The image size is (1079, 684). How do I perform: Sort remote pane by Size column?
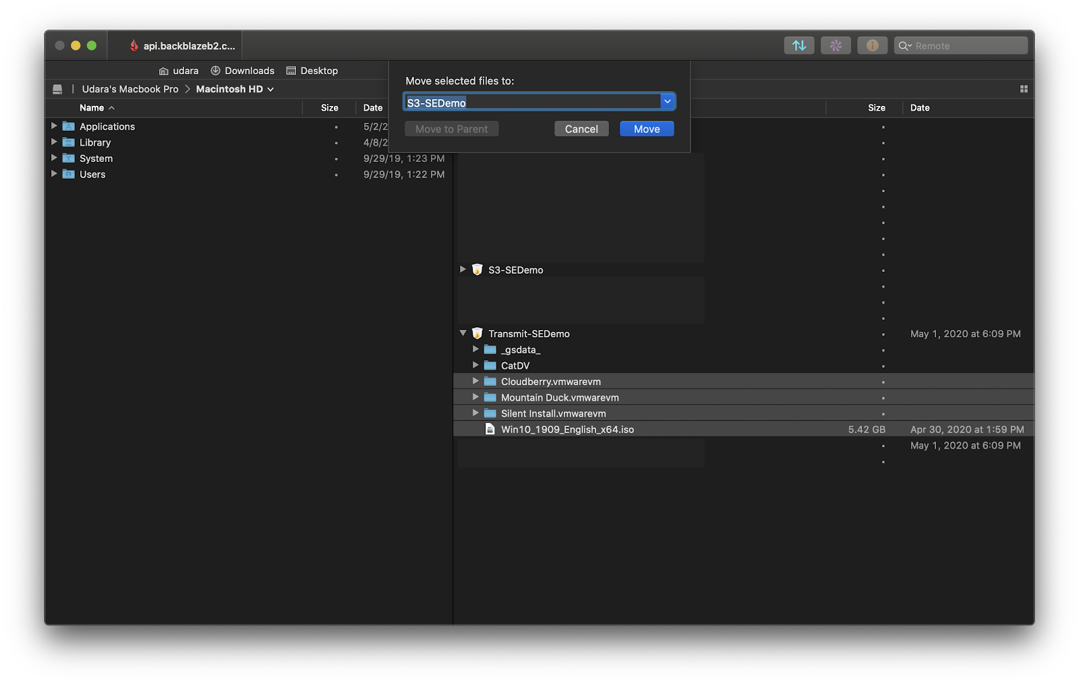[877, 108]
